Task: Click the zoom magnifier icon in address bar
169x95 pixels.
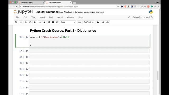Action: 118,7
